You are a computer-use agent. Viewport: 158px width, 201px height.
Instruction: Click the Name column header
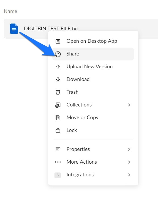click(10, 11)
